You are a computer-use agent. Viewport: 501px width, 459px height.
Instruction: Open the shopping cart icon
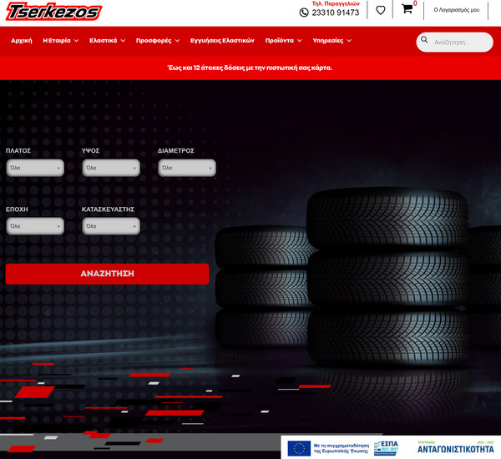click(407, 8)
